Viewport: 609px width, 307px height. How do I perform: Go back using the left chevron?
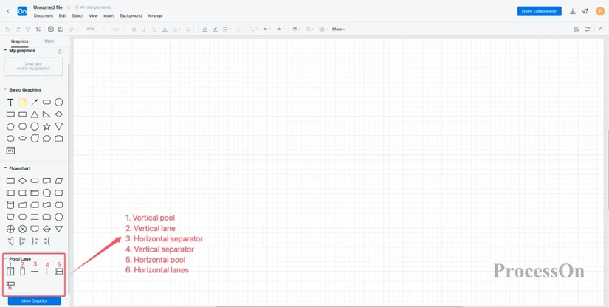point(8,11)
